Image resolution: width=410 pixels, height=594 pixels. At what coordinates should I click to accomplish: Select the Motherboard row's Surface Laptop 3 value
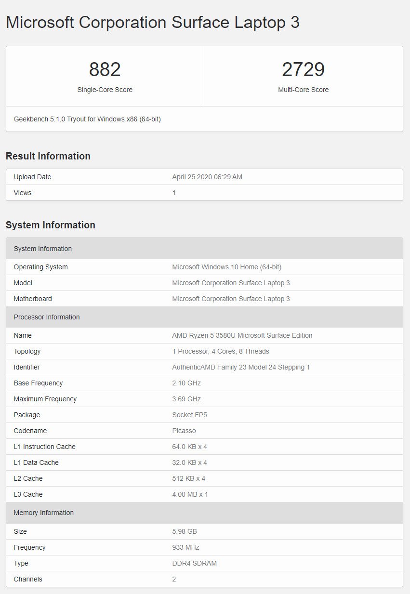tap(231, 299)
